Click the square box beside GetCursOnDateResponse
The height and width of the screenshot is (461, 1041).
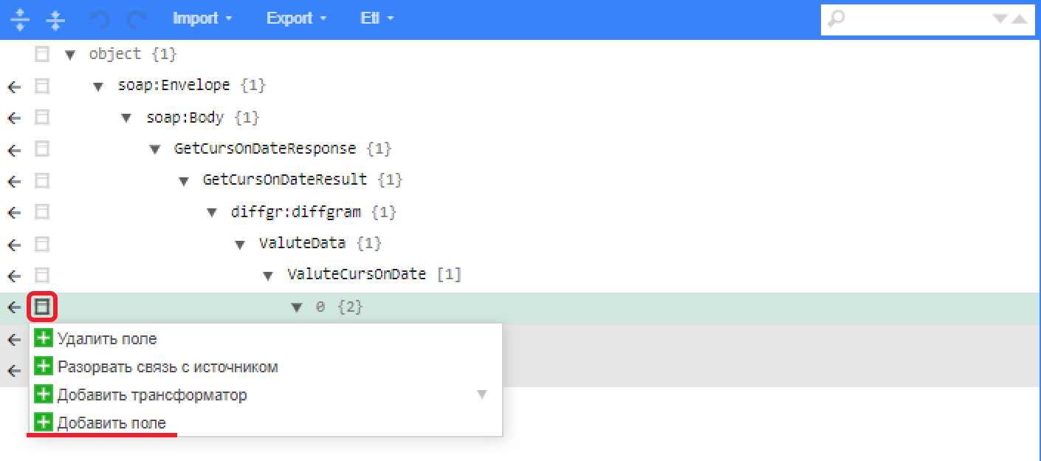[42, 148]
